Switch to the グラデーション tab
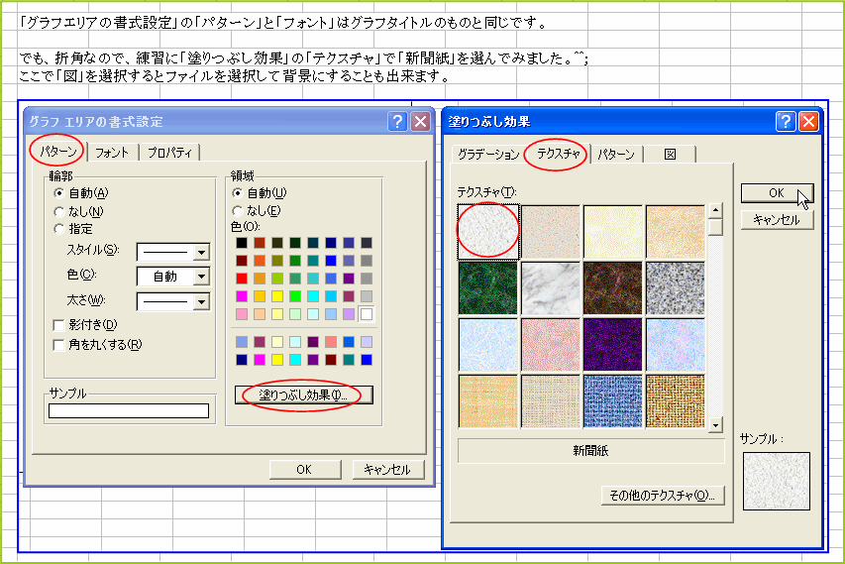This screenshot has height=564, width=845. pos(486,155)
